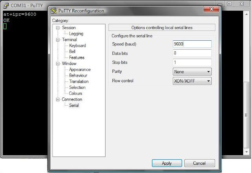Collapse the Session tree node
Viewport: 251px width, 173px height.
(x=58, y=28)
